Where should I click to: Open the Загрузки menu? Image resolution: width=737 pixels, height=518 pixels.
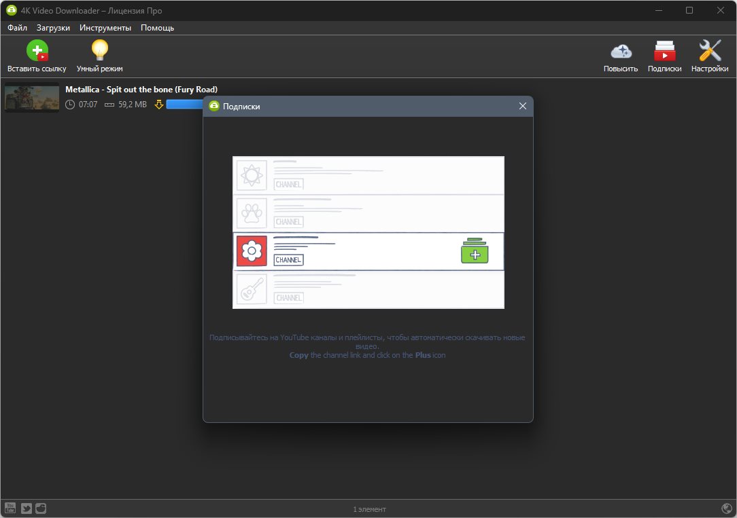[53, 28]
